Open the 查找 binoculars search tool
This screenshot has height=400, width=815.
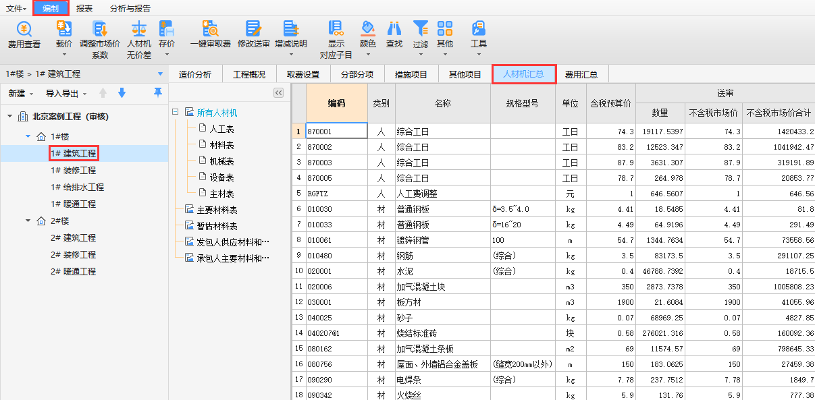tap(394, 30)
